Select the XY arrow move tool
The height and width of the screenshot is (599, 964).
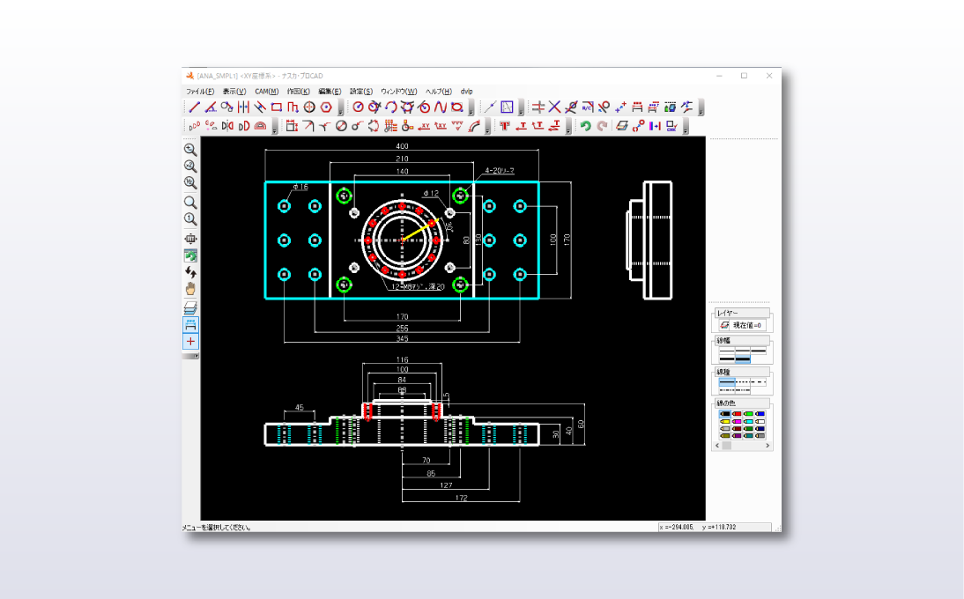click(424, 126)
